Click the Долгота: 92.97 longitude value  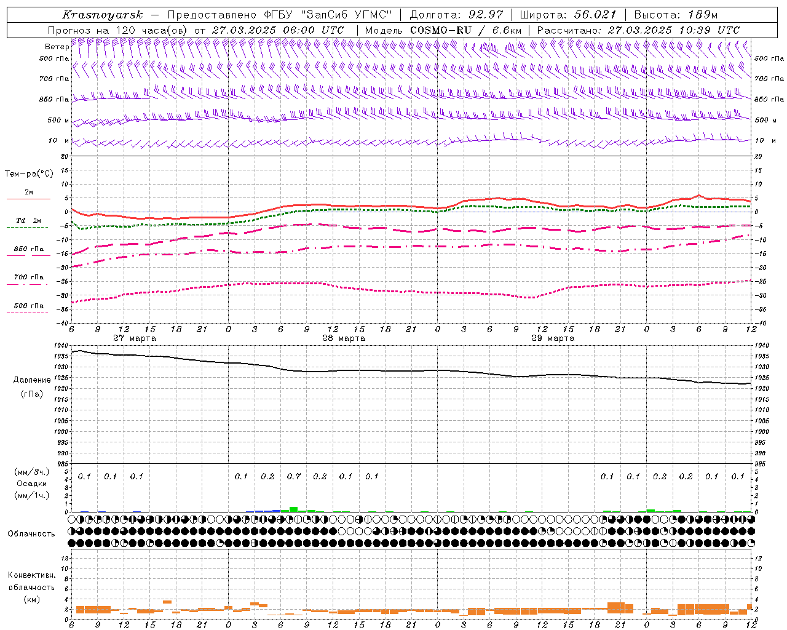tap(456, 15)
